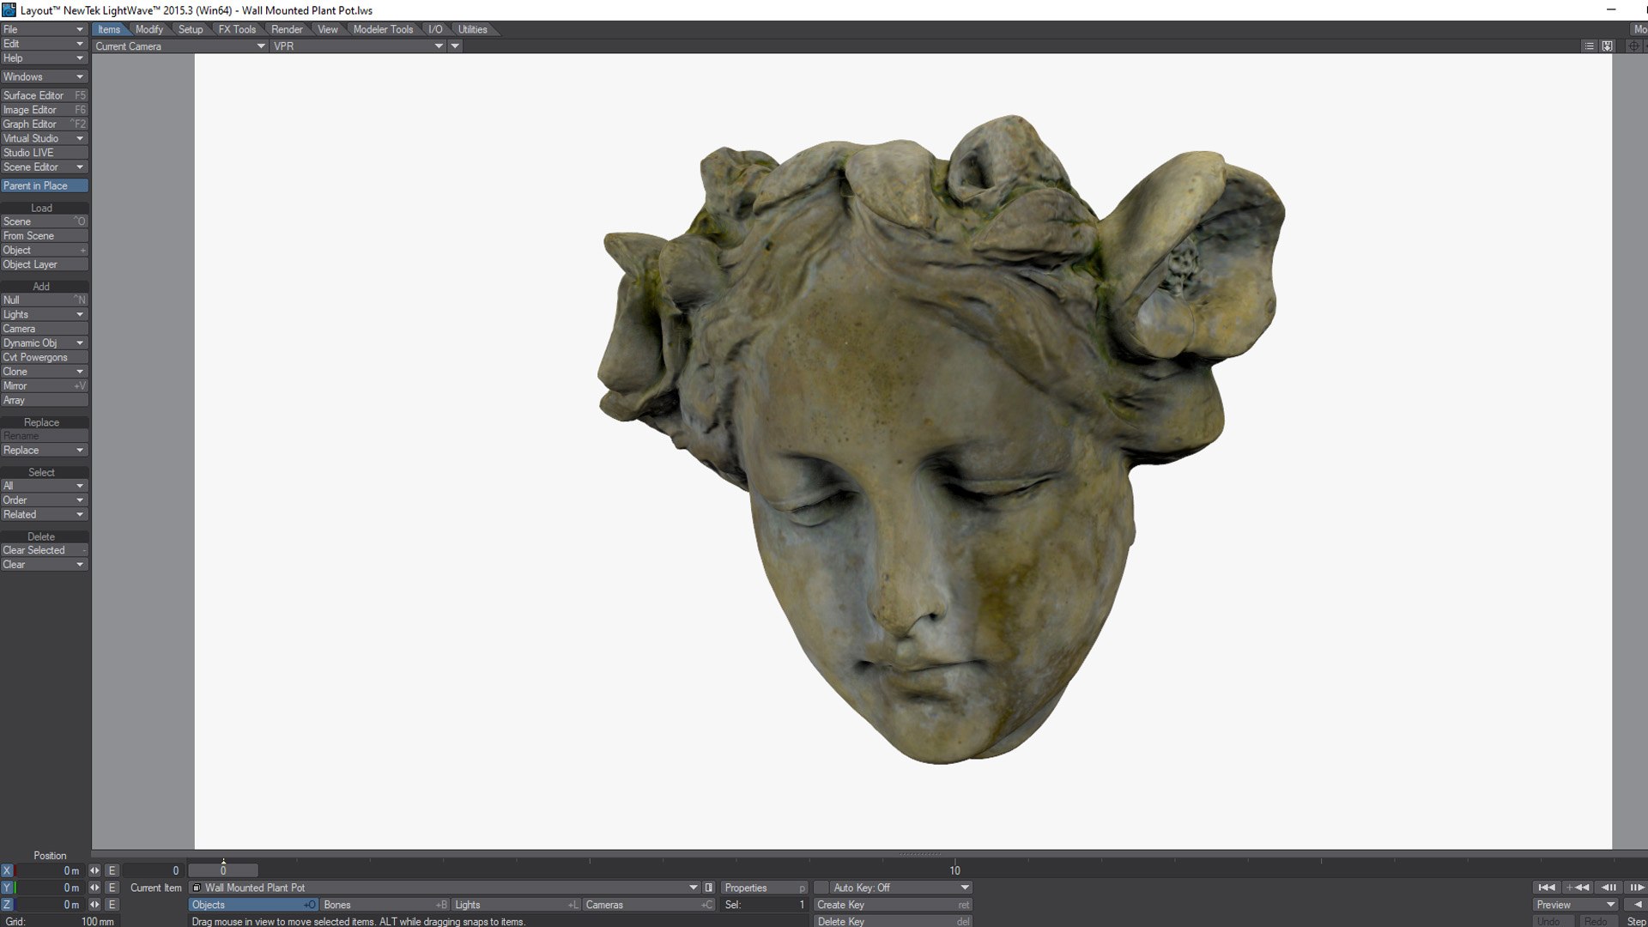The image size is (1648, 927).
Task: Click the save render image icon
Action: [1607, 46]
